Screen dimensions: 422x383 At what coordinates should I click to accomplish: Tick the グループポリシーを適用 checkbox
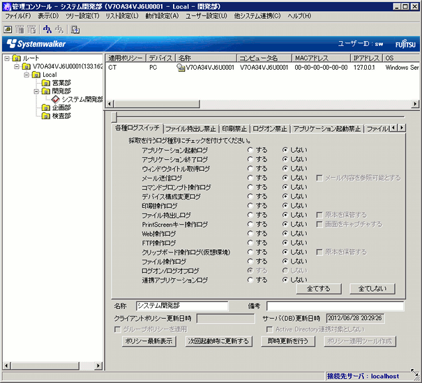pyautogui.click(x=117, y=329)
